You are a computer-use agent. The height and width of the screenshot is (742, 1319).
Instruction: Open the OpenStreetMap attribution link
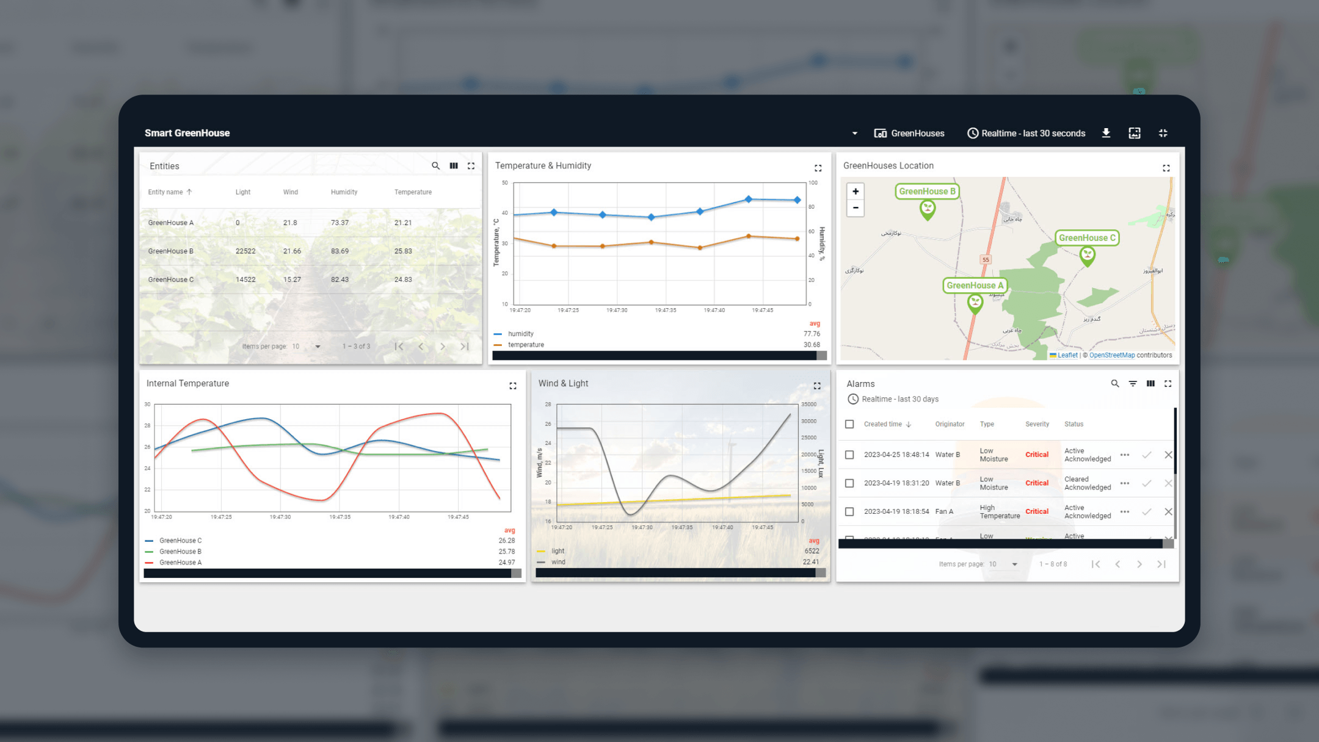(x=1111, y=355)
